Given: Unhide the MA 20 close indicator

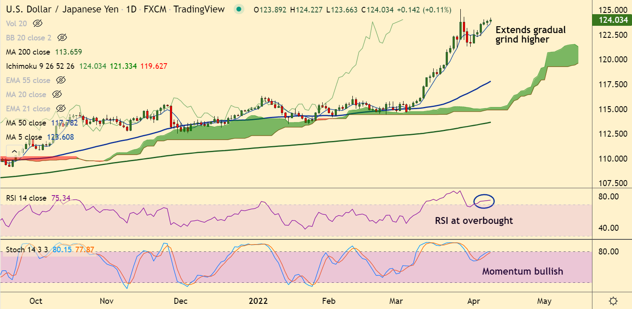Looking at the screenshot, I should 56,95.
